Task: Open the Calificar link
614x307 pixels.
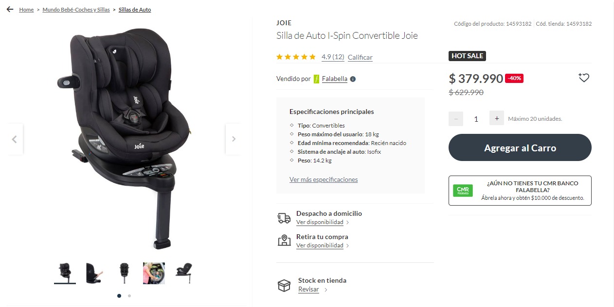Action: [360, 57]
